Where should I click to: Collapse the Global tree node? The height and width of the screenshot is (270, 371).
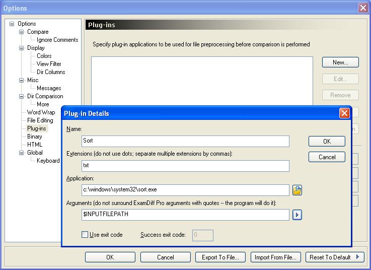(x=22, y=153)
